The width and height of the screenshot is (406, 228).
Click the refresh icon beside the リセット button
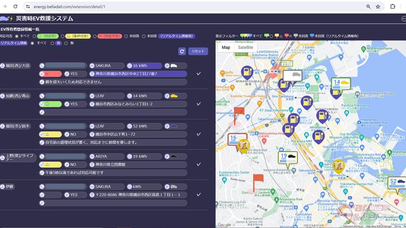coord(182,51)
